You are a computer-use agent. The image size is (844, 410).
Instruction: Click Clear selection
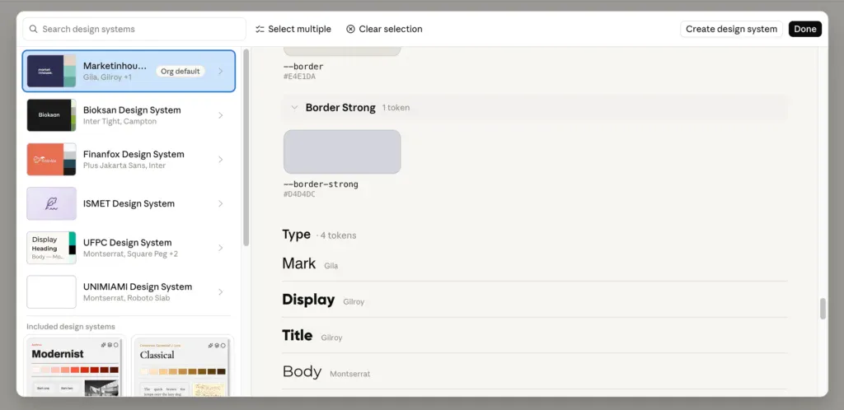[384, 29]
